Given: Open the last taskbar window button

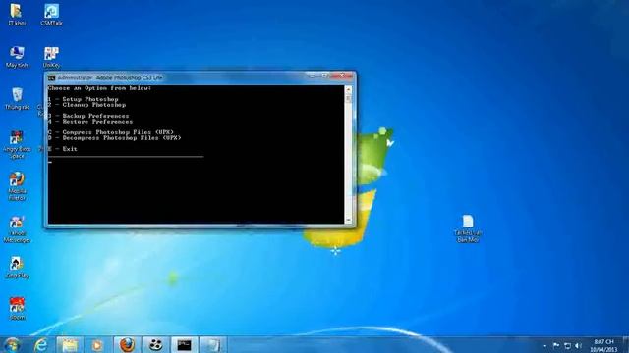Looking at the screenshot, I should [x=212, y=345].
